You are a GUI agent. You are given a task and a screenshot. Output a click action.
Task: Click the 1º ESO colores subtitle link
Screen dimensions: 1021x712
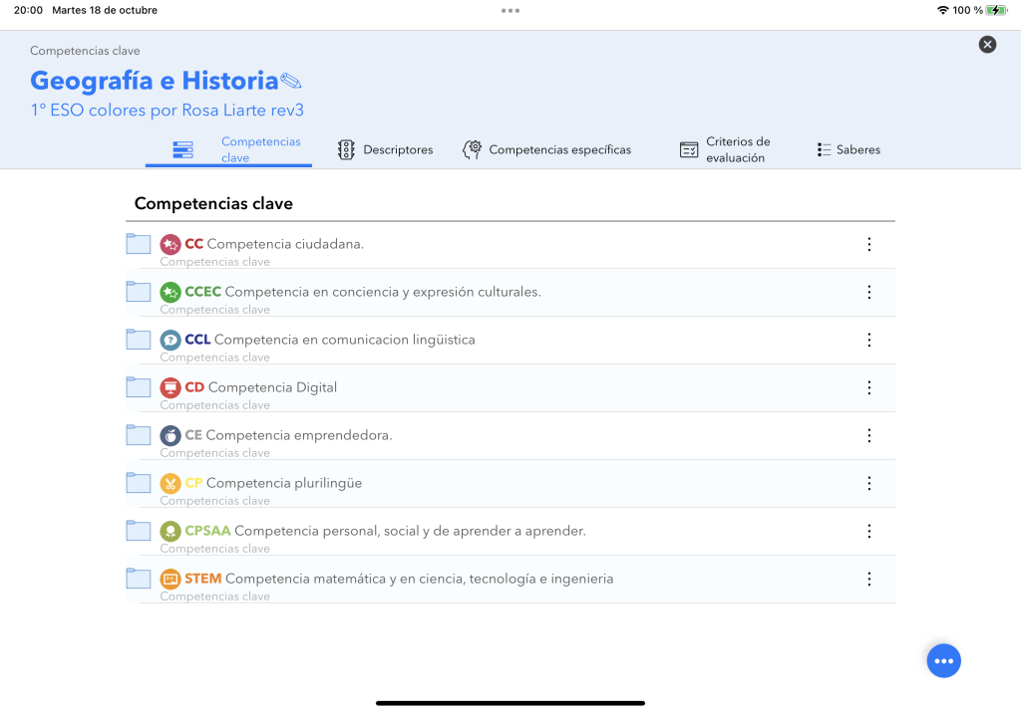(167, 111)
